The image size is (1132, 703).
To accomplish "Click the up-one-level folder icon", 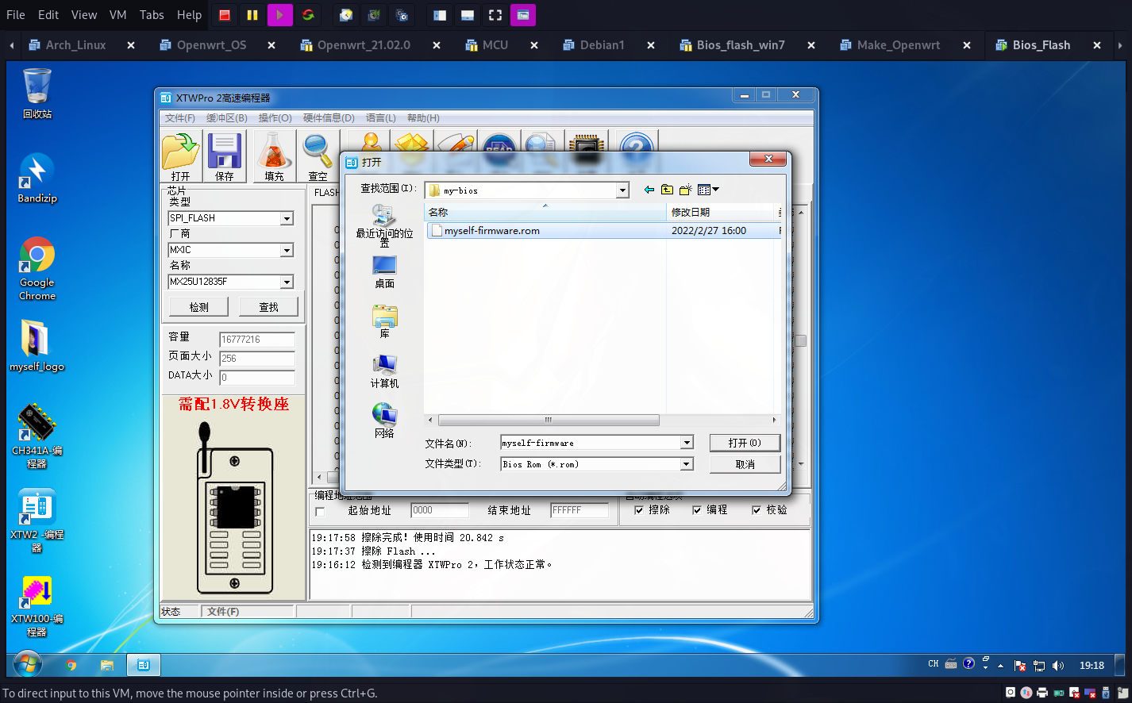I will (667, 190).
